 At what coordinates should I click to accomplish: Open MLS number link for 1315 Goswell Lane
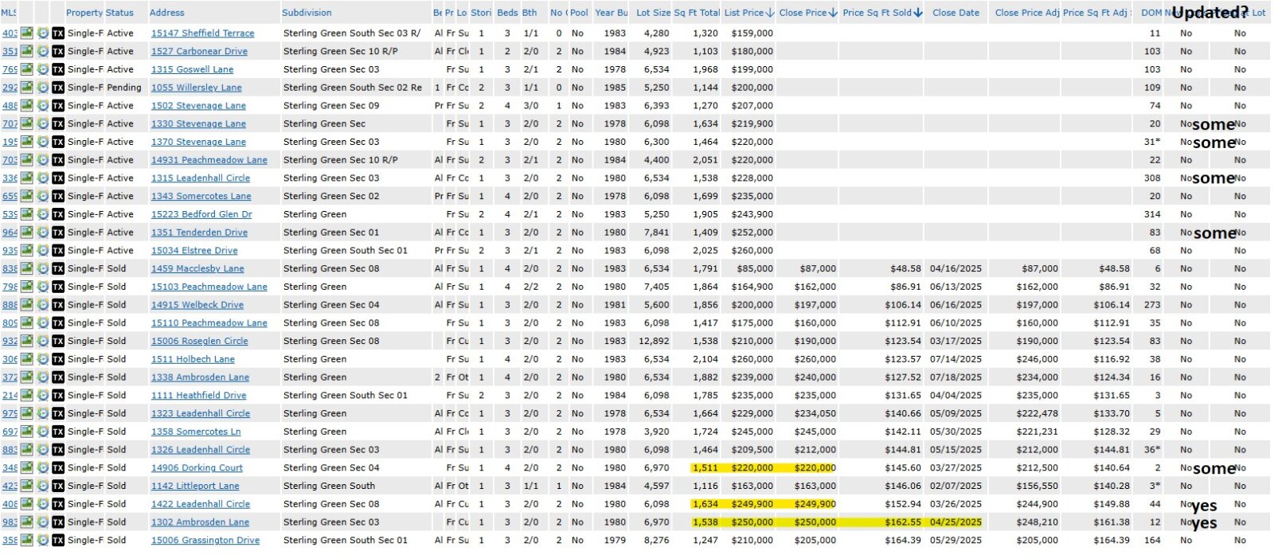click(x=10, y=70)
